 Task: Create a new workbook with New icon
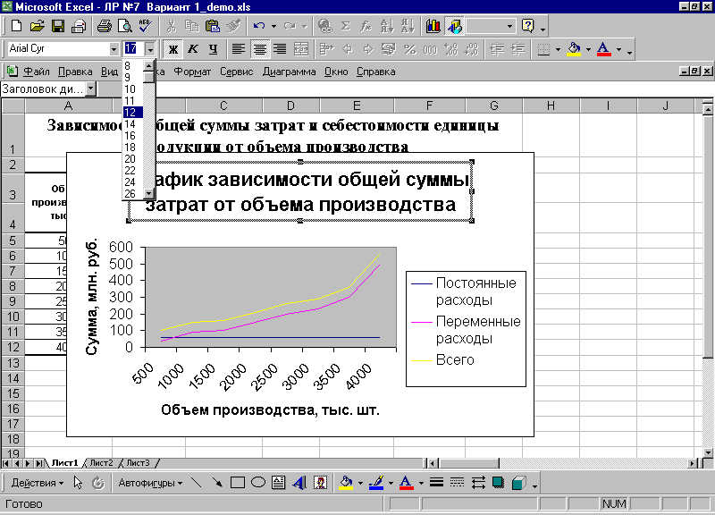[16, 26]
